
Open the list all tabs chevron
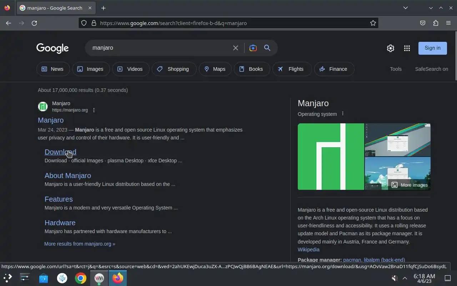pyautogui.click(x=406, y=8)
